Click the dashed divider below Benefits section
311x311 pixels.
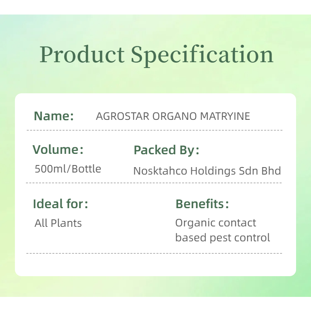click(154, 253)
